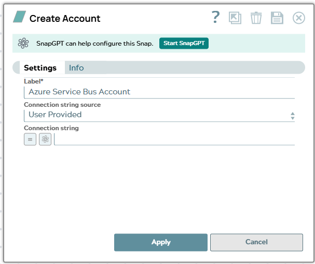Screen dimensions: 315x264
Task: Click the Cancel button
Action: click(256, 242)
